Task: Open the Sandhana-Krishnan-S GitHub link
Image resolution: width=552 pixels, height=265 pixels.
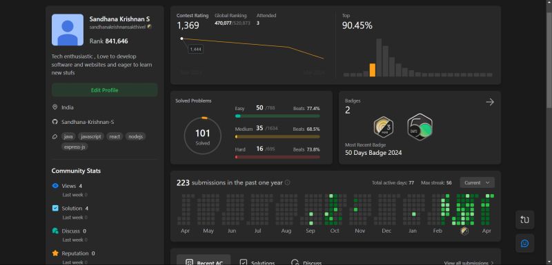Action: click(x=88, y=122)
